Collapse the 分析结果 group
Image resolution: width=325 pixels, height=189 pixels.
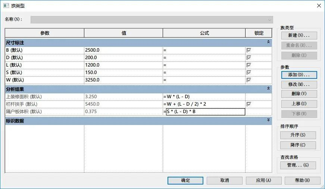point(268,89)
